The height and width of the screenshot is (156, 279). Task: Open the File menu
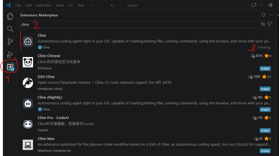tap(18, 5)
